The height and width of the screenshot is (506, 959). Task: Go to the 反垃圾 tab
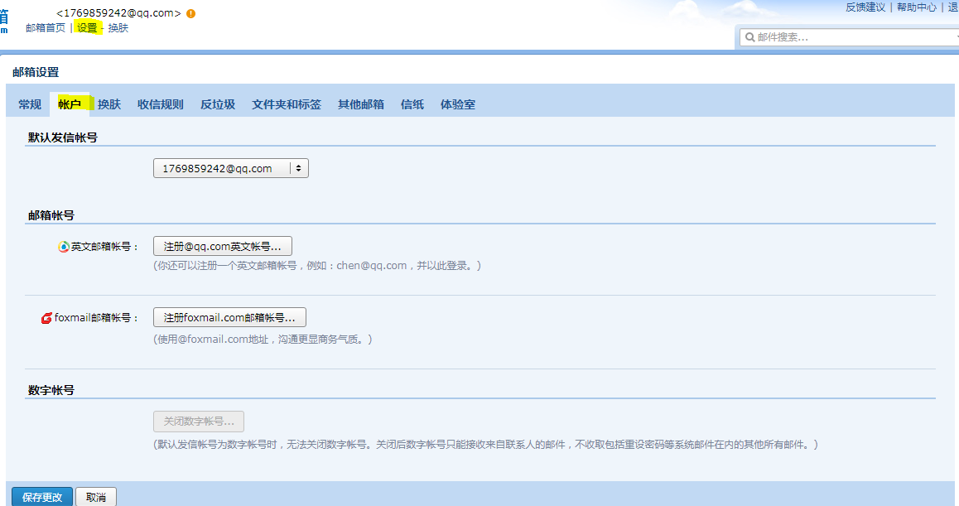[x=218, y=104]
